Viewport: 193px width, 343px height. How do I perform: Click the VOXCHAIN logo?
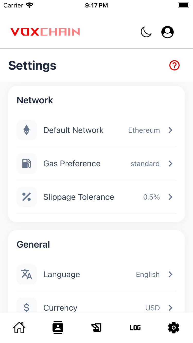coord(45,32)
